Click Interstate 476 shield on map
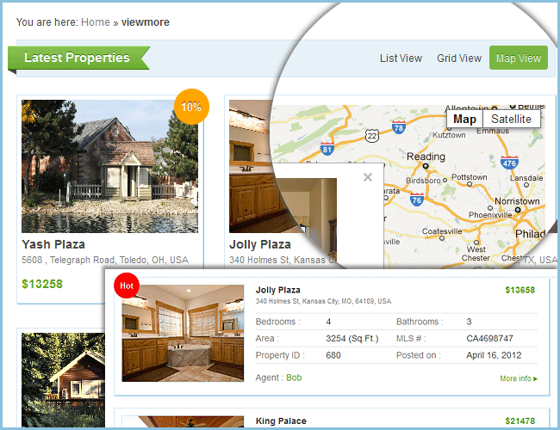Viewport: 560px width, 430px height. click(x=509, y=163)
